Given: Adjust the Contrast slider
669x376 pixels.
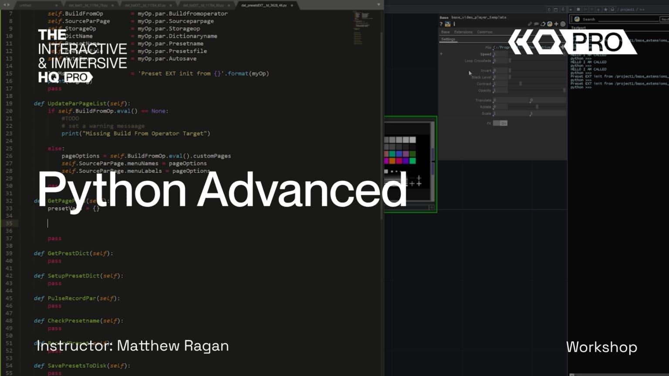Looking at the screenshot, I should click(537, 84).
